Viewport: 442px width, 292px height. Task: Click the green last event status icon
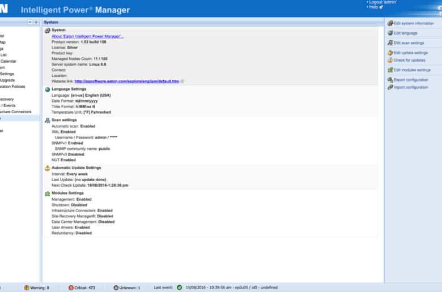179,287
